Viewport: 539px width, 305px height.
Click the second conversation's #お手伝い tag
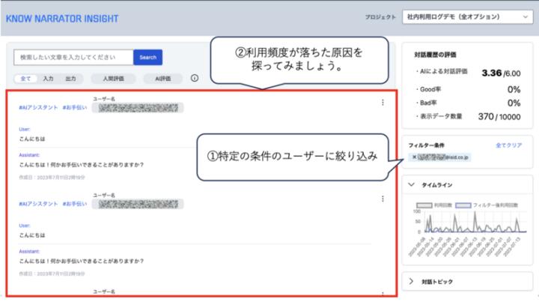tap(74, 204)
